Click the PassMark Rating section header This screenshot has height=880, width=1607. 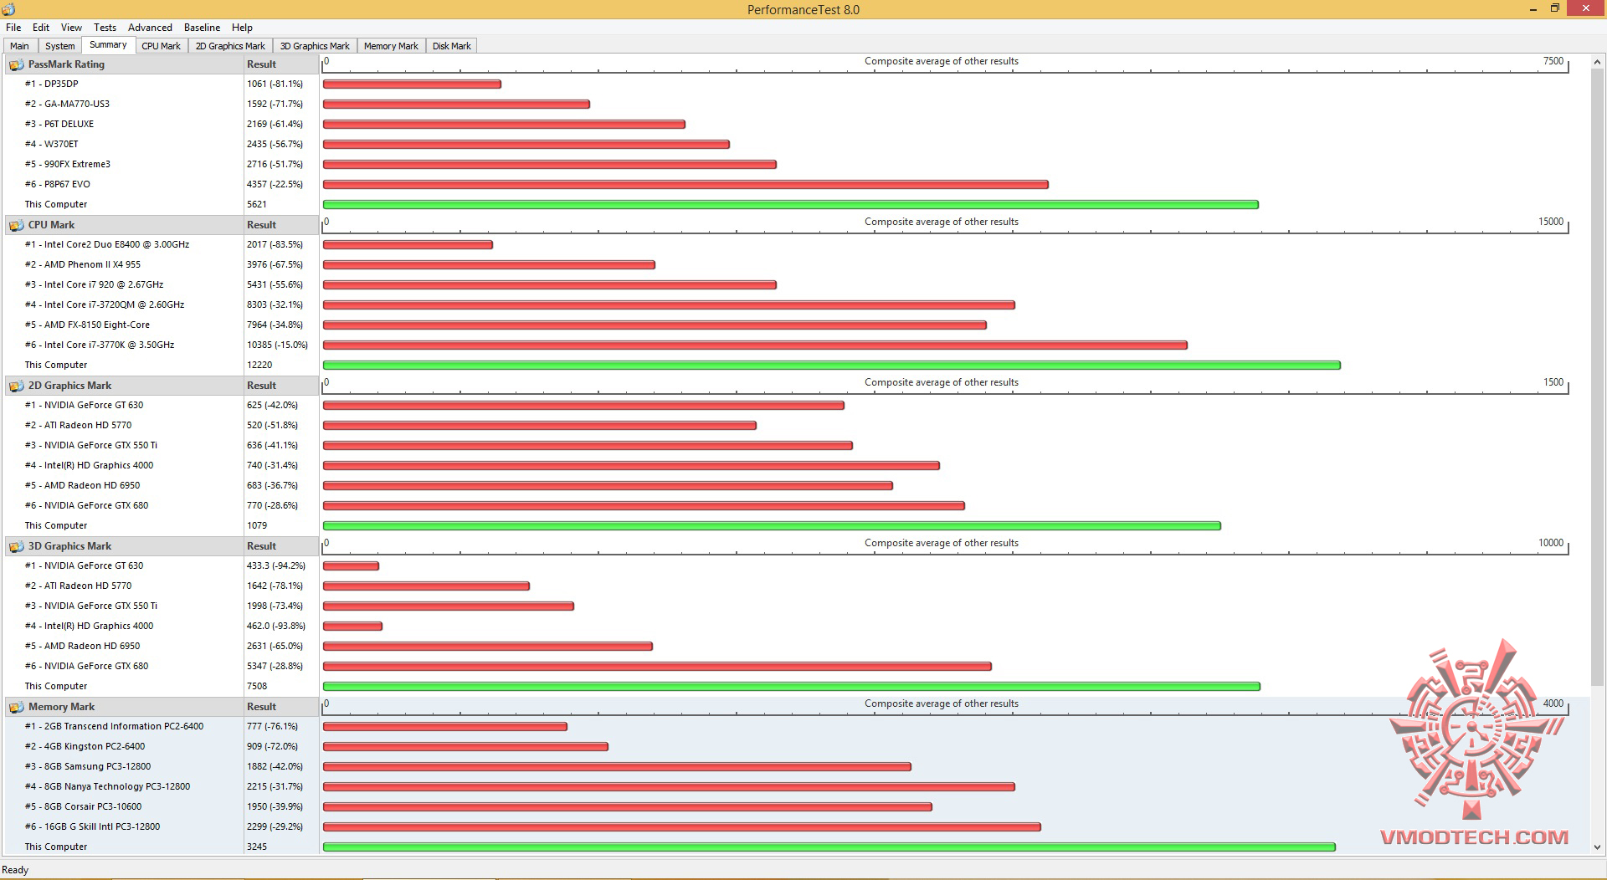coord(124,64)
